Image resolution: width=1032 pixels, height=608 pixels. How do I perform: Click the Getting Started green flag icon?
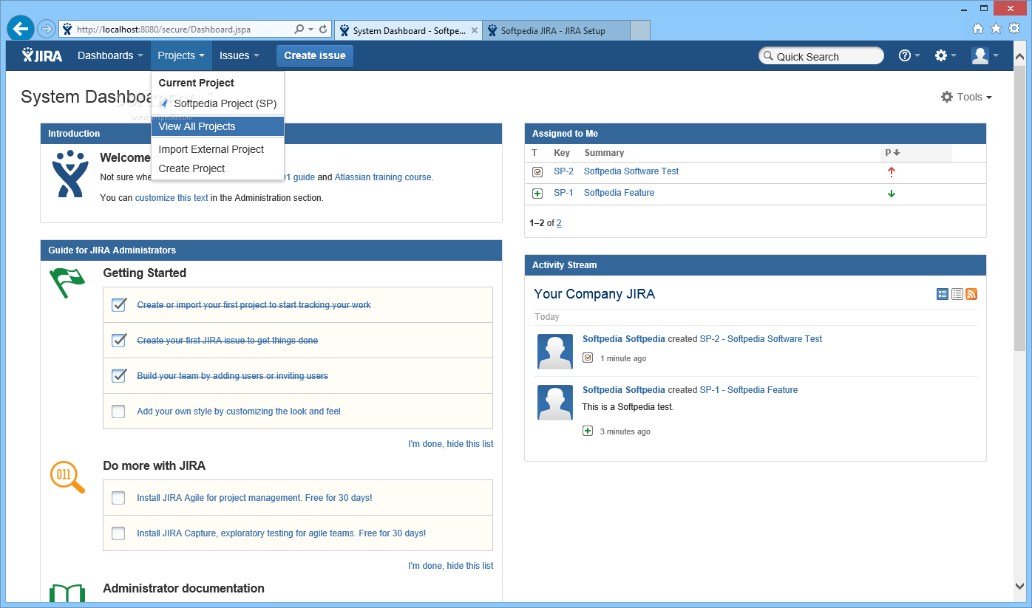(x=67, y=283)
